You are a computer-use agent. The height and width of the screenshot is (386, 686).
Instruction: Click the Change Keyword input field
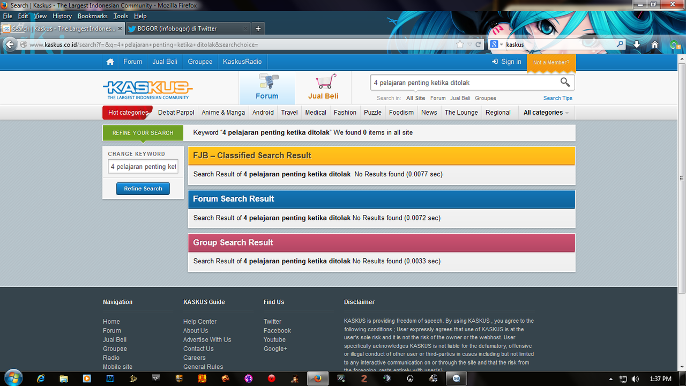(143, 167)
